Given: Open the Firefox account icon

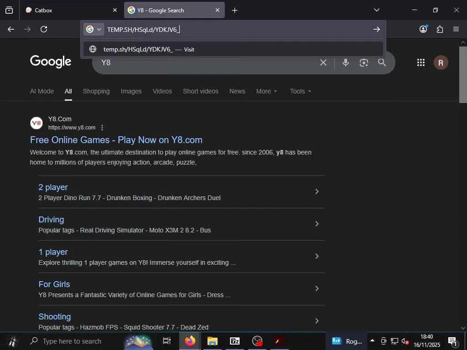Looking at the screenshot, I should pyautogui.click(x=423, y=29).
